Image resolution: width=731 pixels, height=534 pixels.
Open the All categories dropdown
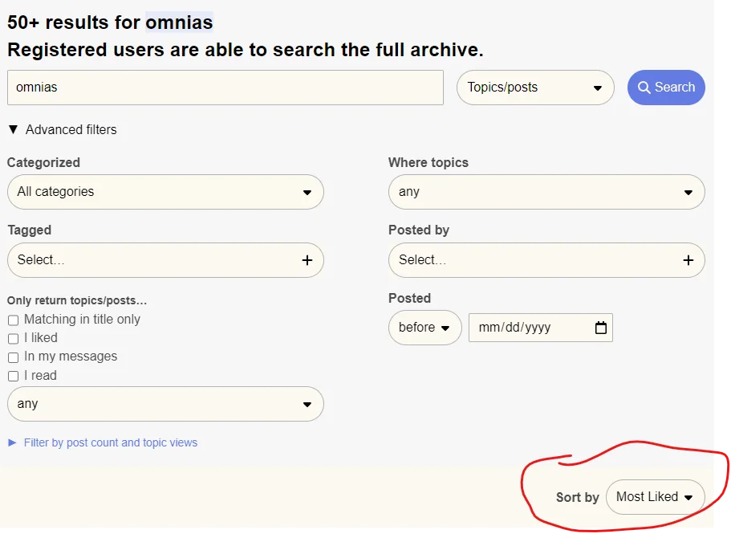point(165,192)
